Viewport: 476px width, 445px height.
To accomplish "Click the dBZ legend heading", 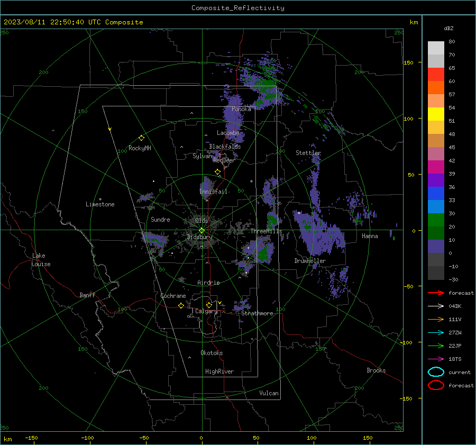I will pos(448,28).
